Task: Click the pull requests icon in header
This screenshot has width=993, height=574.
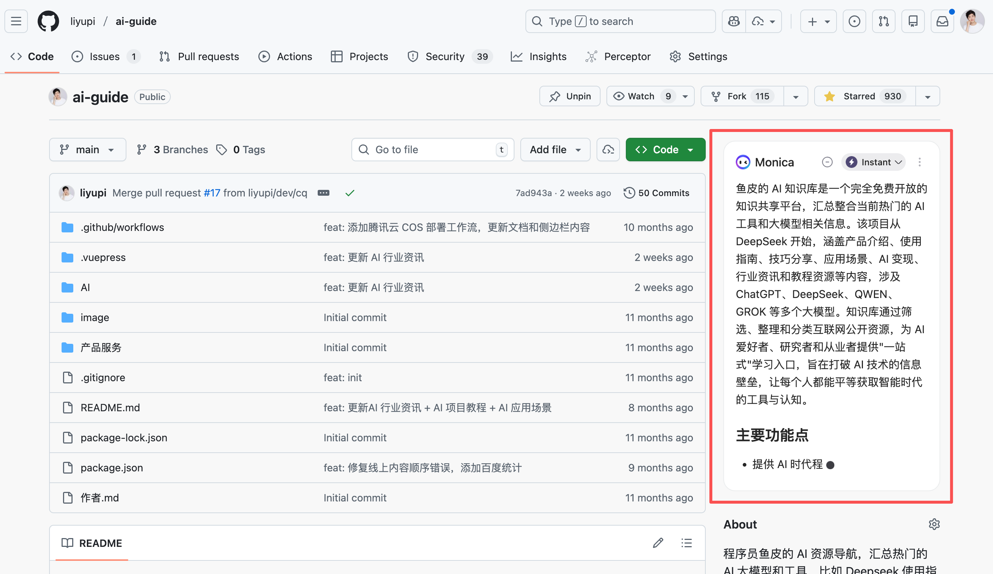Action: pos(883,21)
